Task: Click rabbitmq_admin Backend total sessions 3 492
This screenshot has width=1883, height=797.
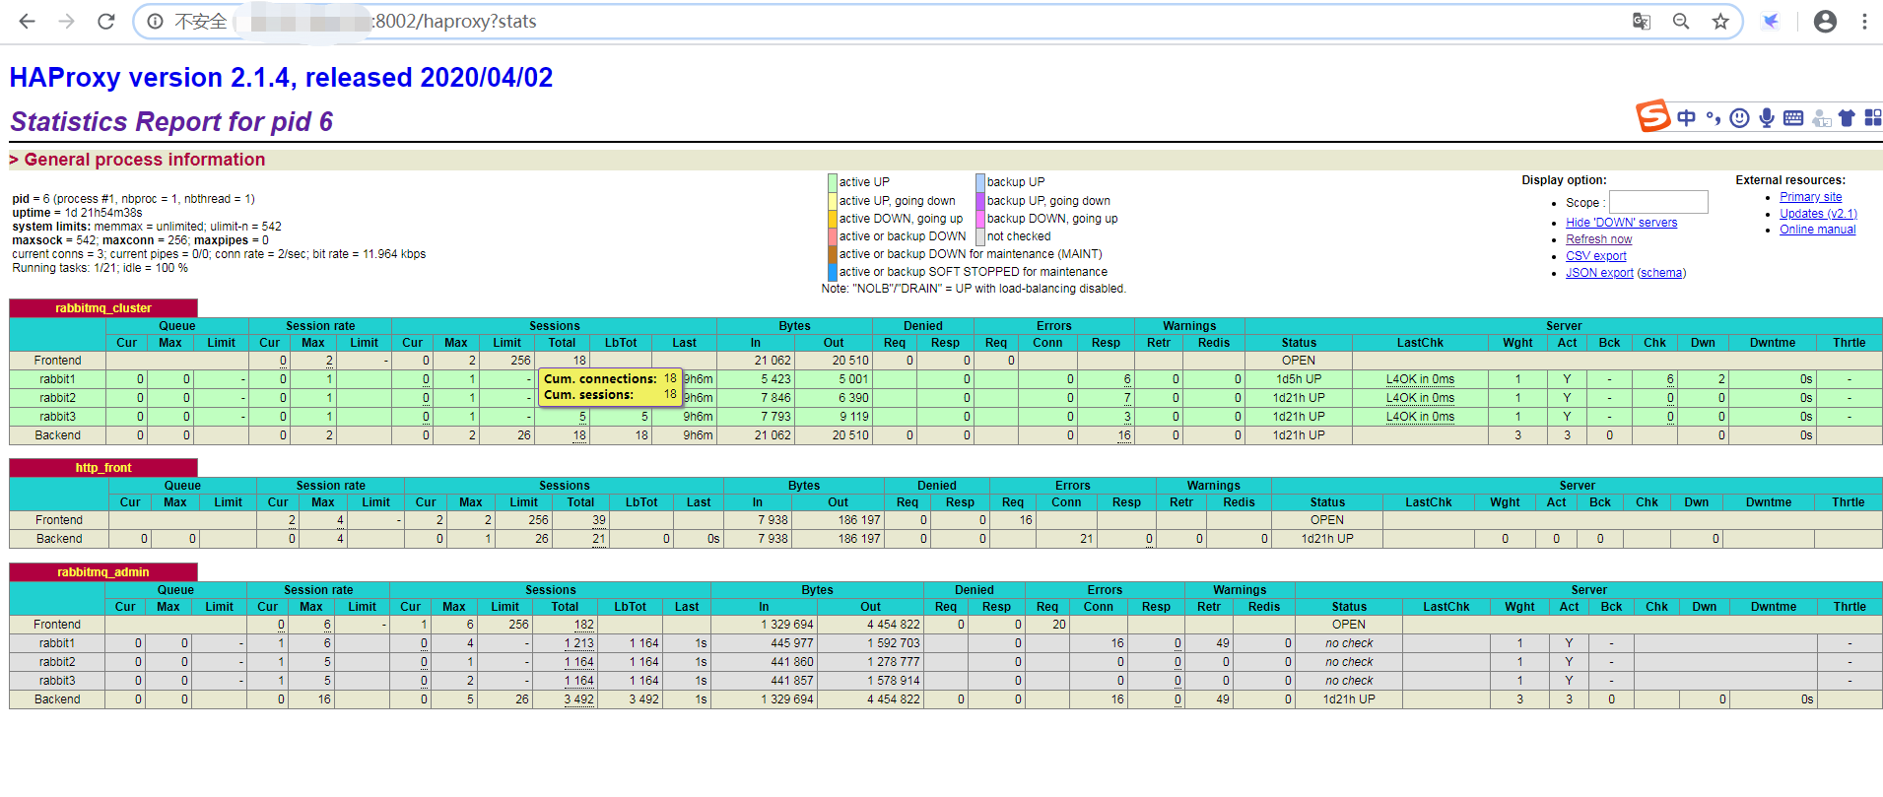Action: pyautogui.click(x=579, y=699)
